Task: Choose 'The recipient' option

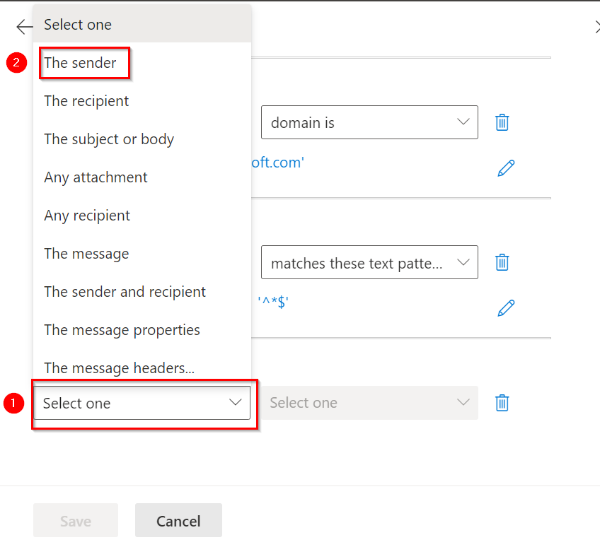Action: [x=86, y=101]
